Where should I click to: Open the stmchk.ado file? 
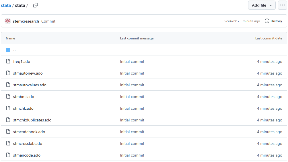23,108
